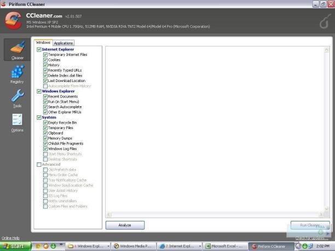Open the Tools section in sidebar
Viewport: 335px width, 251px height.
point(18,98)
